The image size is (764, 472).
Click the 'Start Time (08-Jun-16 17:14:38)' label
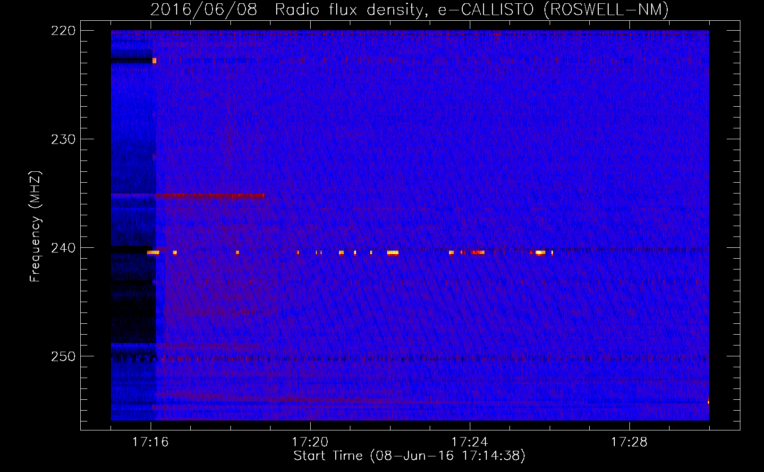tap(409, 456)
